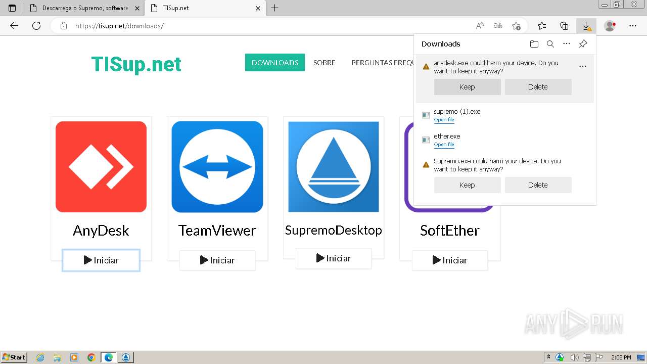Add this page to favorites
647x364 pixels.
click(x=516, y=26)
